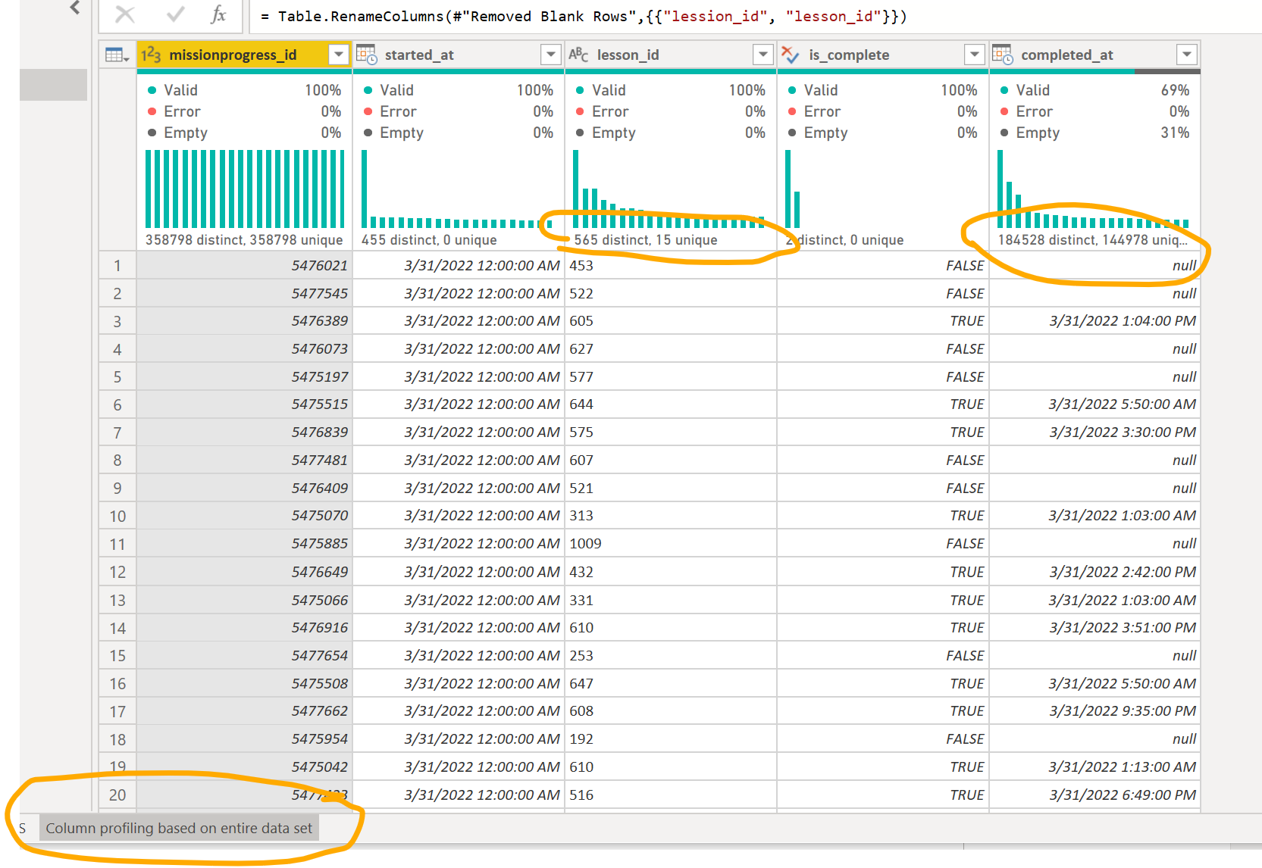The width and height of the screenshot is (1262, 868).
Task: Click the missionprogress_id value distribution chart
Action: click(245, 189)
